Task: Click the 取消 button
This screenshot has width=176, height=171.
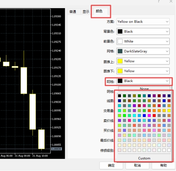Action: [x=137, y=165]
